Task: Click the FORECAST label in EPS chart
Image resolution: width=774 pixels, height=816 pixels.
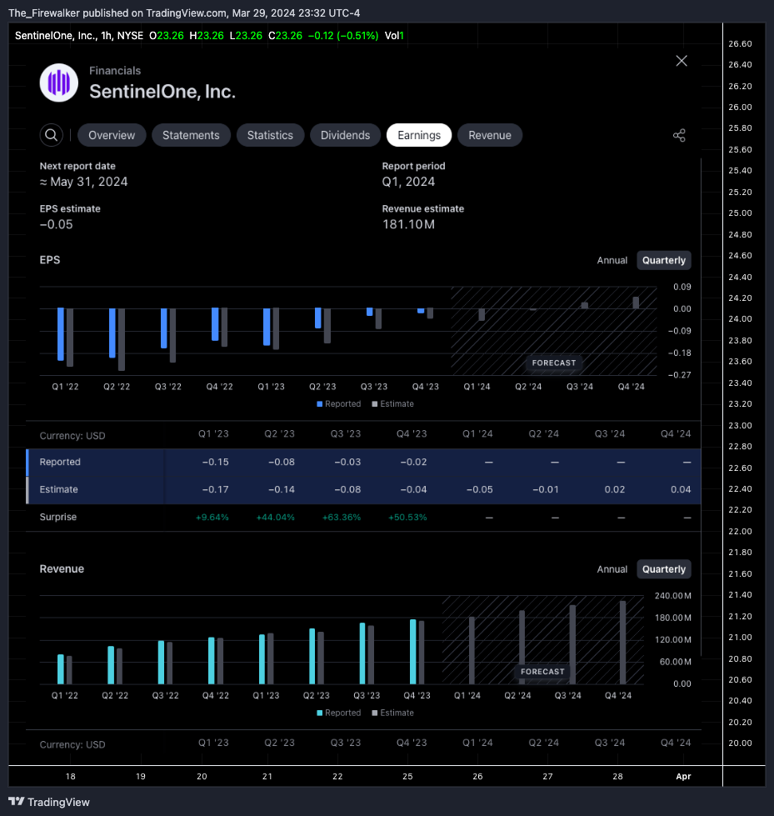Action: point(554,363)
